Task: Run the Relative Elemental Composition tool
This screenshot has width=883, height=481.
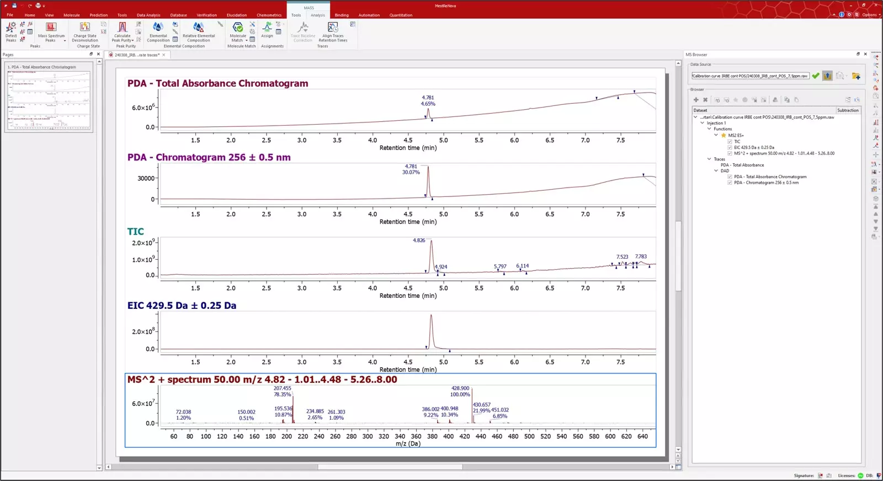Action: tap(198, 31)
